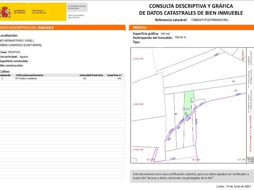
Task: Click the 'Secretaría de Estado de Hacienda' box
Action: click(x=77, y=7)
